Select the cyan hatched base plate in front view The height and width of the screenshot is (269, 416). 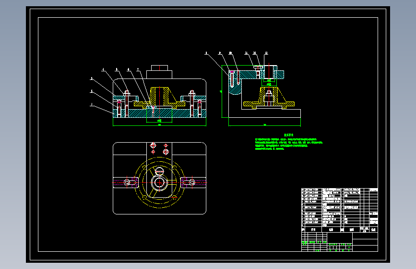pyautogui.click(x=159, y=113)
